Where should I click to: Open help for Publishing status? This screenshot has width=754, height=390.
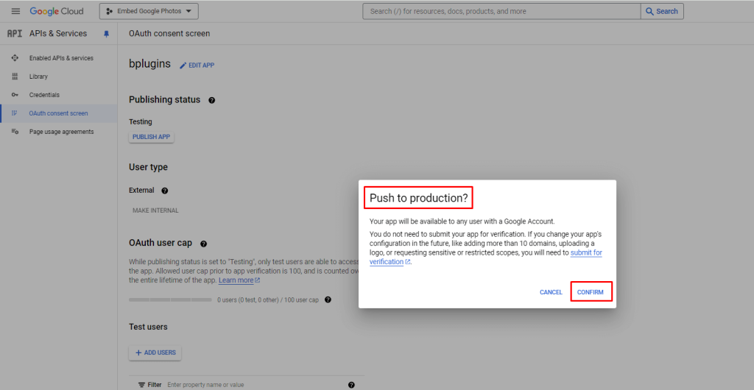(x=211, y=100)
